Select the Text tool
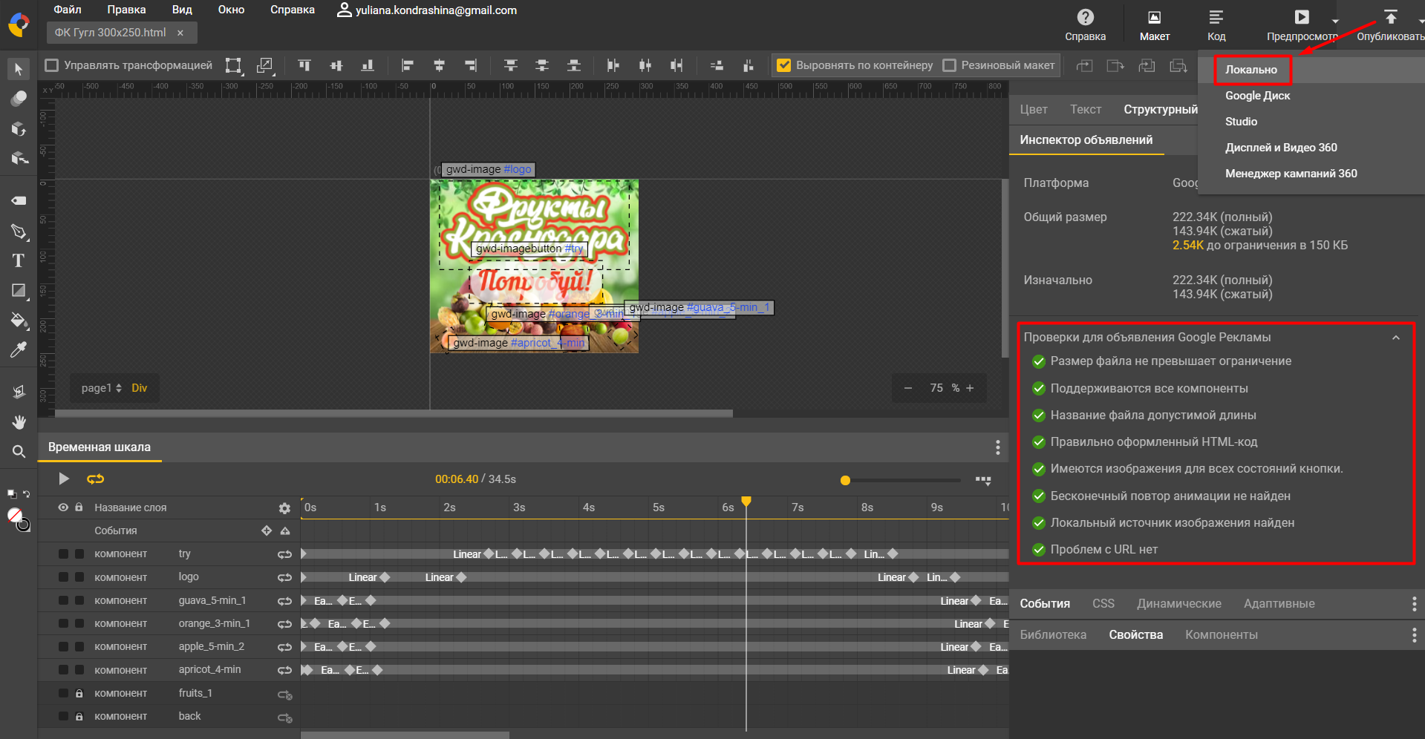 pyautogui.click(x=19, y=260)
